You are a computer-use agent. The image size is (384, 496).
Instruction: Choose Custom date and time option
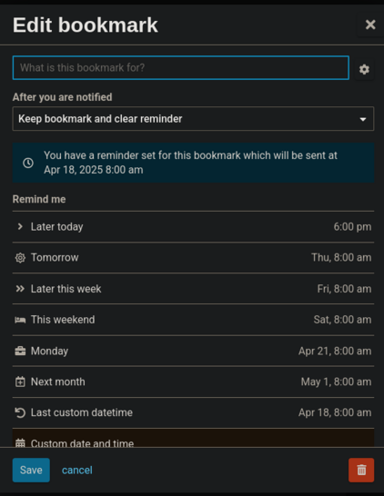point(193,438)
